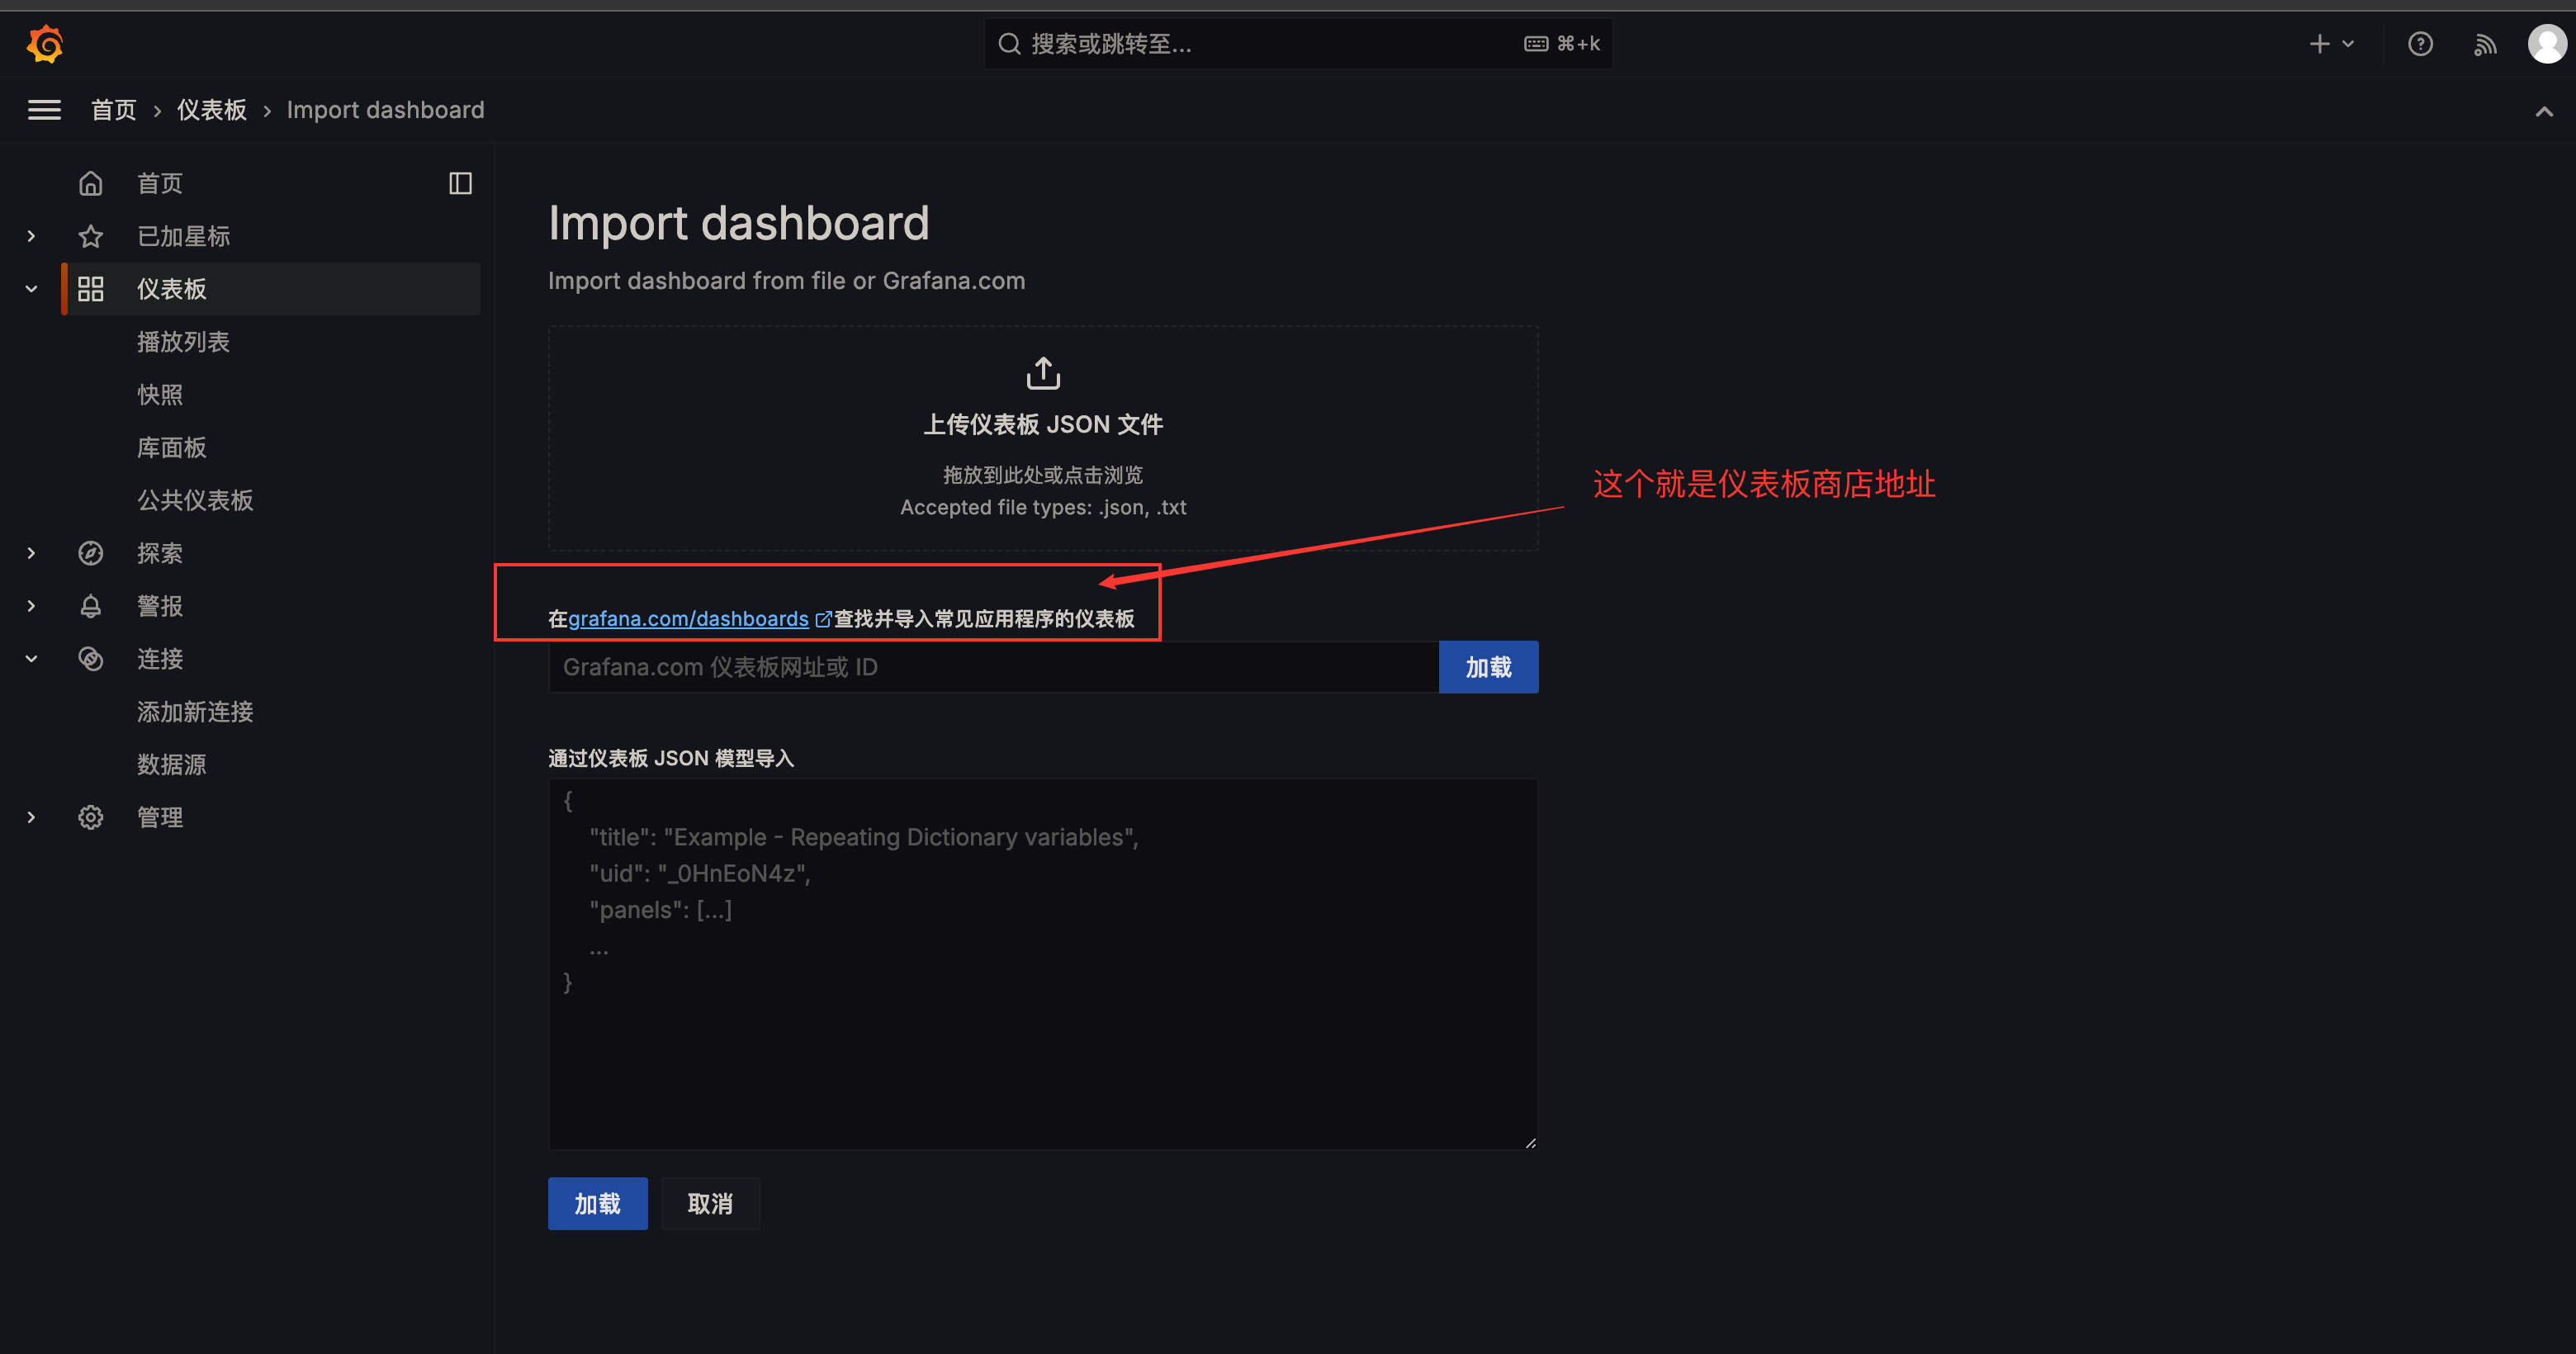Open 公共仪表板 in the sidebar
Screen dimensions: 2576x1354
click(195, 500)
